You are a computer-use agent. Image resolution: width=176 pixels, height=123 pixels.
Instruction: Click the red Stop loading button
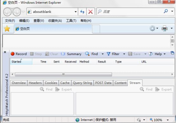(91, 12)
